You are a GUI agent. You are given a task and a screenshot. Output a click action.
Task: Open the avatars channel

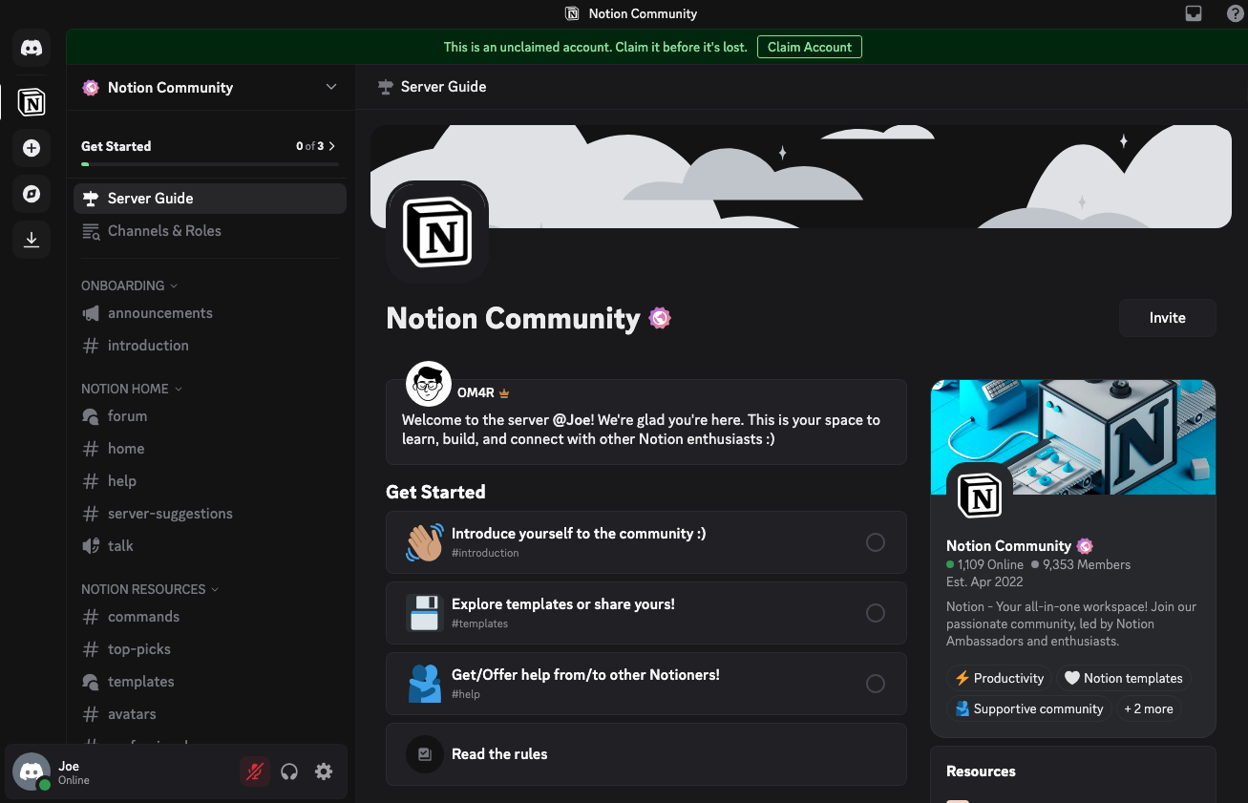tap(210, 714)
